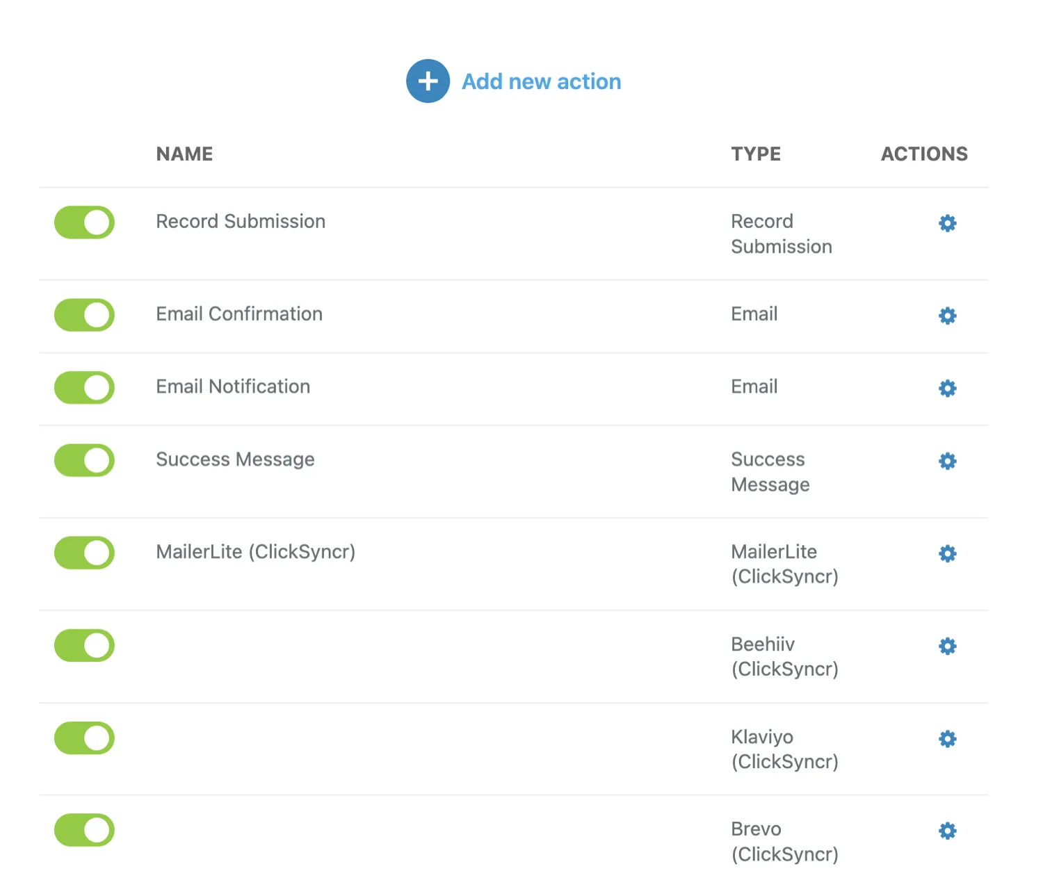Click the Brevo (ClickSyncr) type text
This screenshot has width=1043, height=878.
784,841
